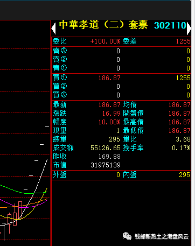Click the 量比 value 3.68

coord(183,139)
